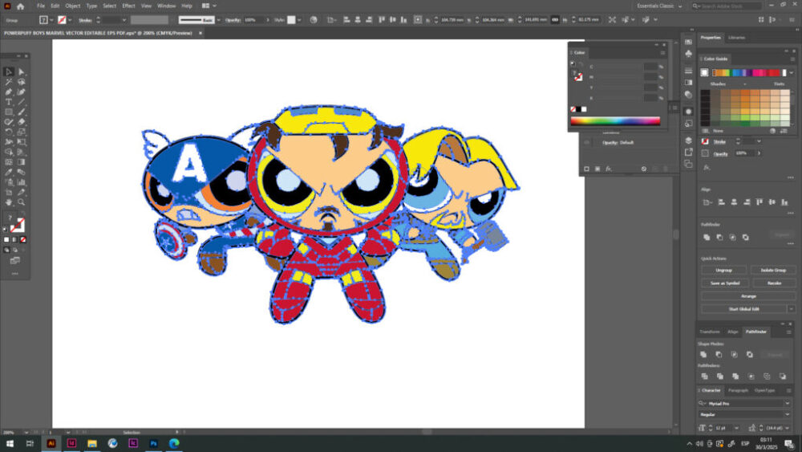Image resolution: width=802 pixels, height=452 pixels.
Task: Click Unite shape mode in Pathfinder panel
Action: (703, 354)
